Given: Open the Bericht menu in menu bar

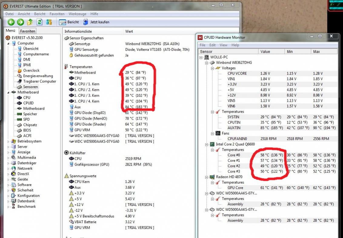Looking at the screenshot, I should pos(40,14).
